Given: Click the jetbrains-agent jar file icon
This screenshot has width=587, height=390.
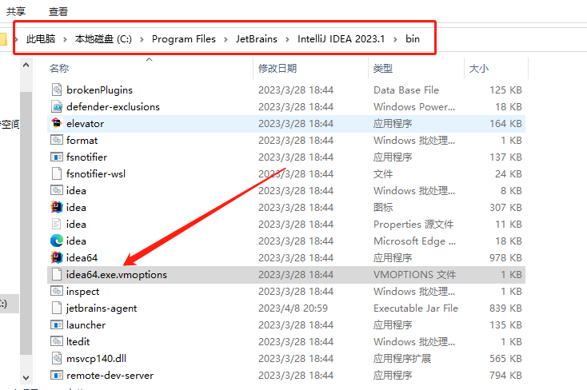Looking at the screenshot, I should pos(57,308).
